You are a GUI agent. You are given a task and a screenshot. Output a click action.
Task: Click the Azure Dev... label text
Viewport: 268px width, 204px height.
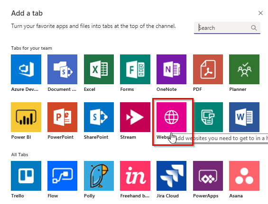25,89
